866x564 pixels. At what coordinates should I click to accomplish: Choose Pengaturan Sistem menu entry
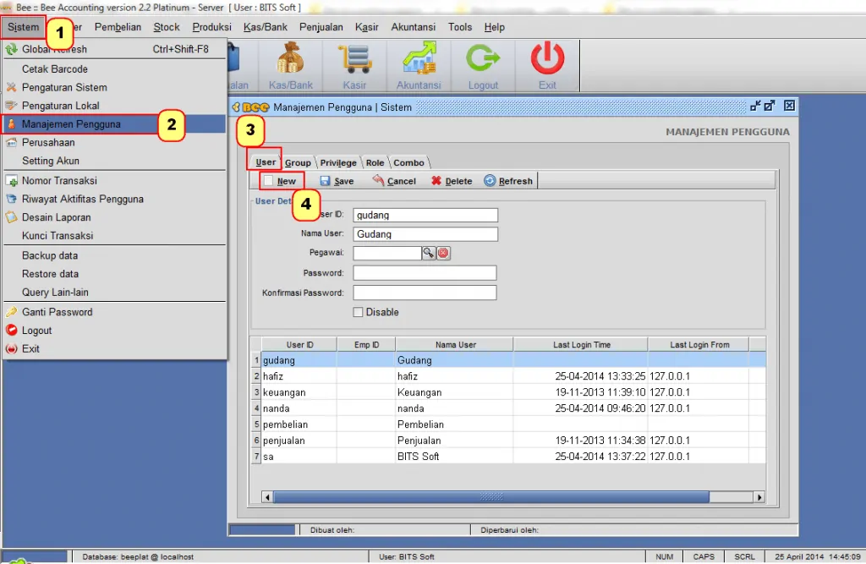click(114, 87)
